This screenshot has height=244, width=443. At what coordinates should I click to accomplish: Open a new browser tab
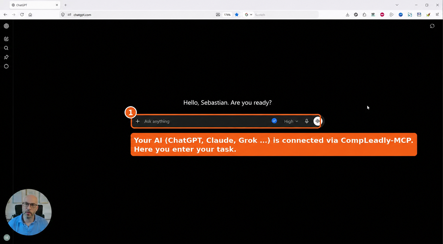coord(66,5)
